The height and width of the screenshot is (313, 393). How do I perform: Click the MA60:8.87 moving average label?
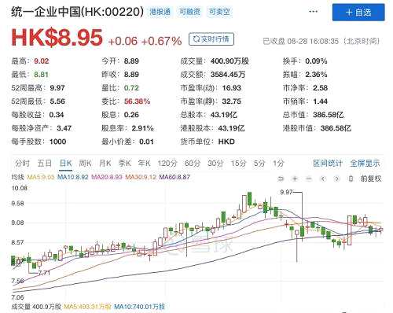coord(174,177)
